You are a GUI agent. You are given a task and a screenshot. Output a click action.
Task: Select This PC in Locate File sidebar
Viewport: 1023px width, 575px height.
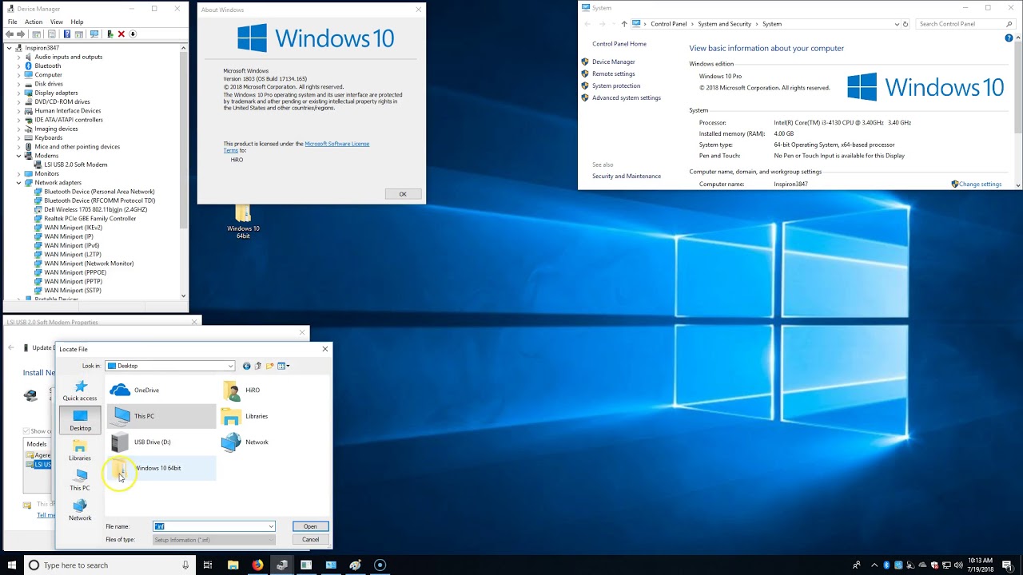[80, 481]
